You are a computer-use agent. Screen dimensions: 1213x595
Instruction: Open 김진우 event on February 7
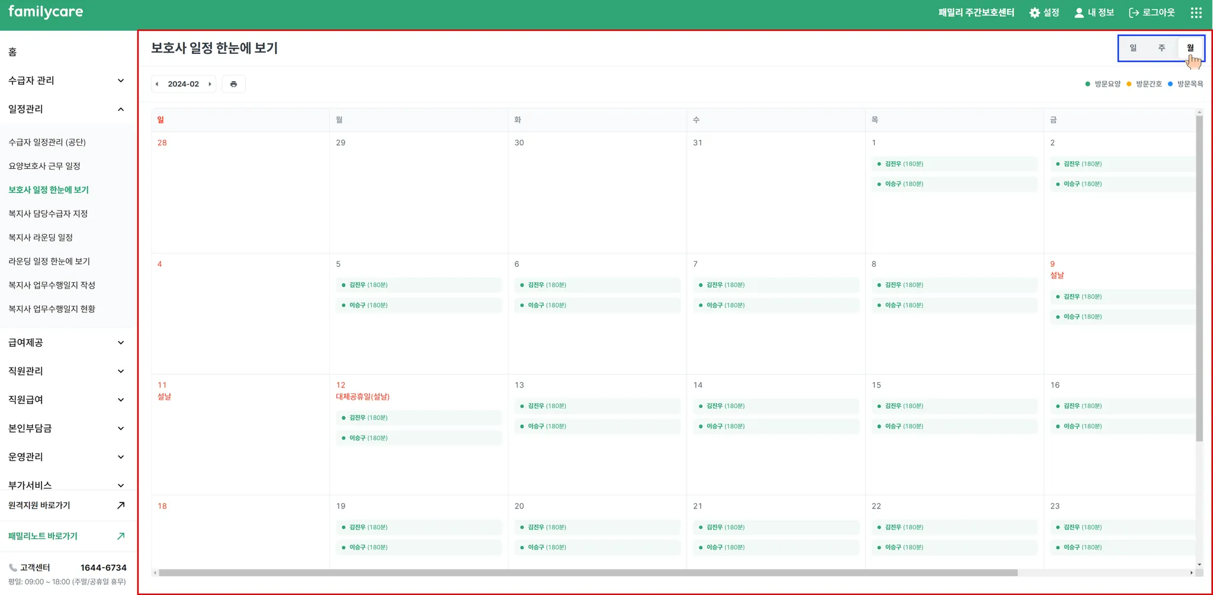[x=776, y=285]
